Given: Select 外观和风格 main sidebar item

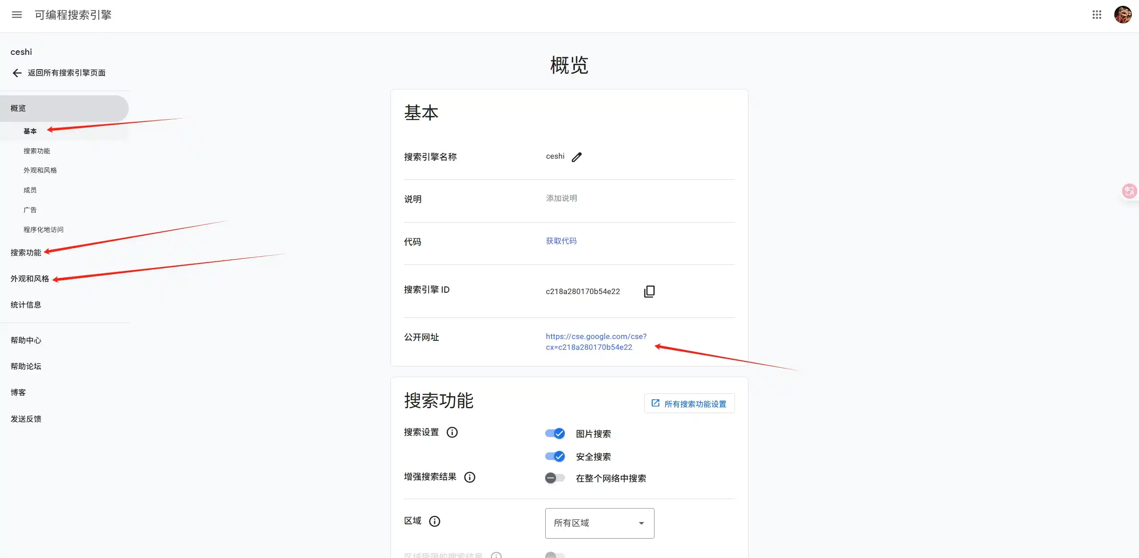Looking at the screenshot, I should click(30, 279).
